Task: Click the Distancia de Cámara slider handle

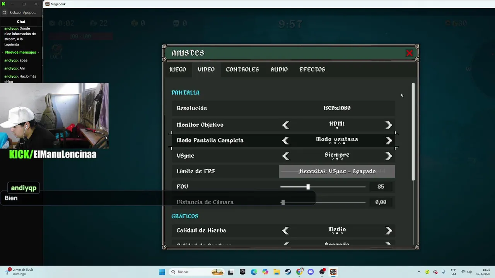Action: point(283,202)
